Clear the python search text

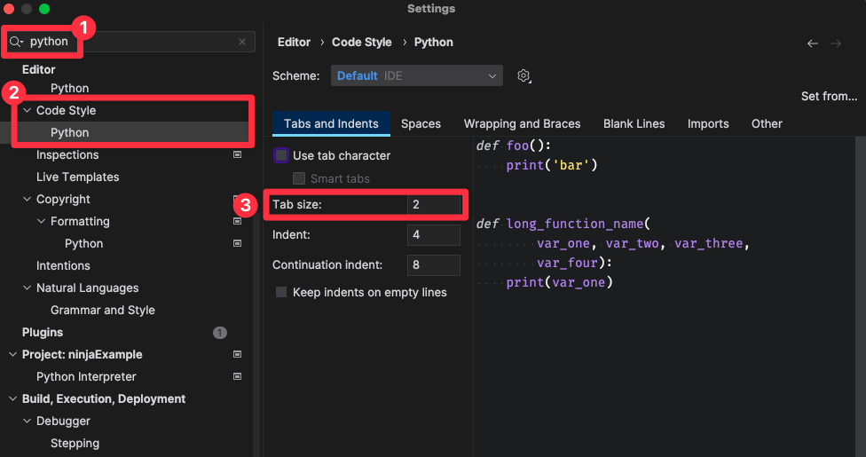point(242,42)
